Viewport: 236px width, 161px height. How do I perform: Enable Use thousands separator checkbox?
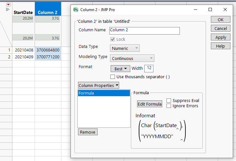pos(113,77)
